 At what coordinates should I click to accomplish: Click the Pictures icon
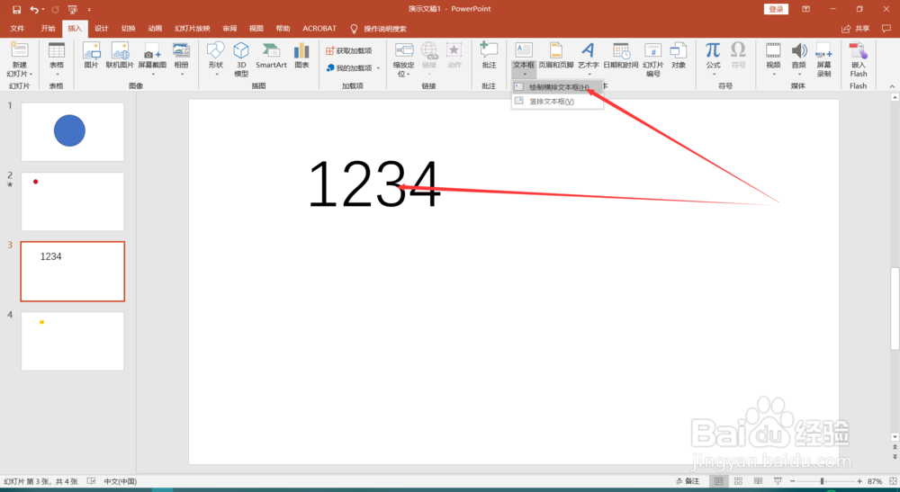[x=91, y=50]
